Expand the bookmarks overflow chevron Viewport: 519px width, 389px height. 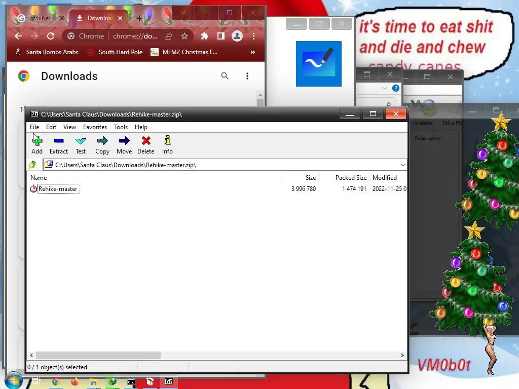[x=253, y=52]
